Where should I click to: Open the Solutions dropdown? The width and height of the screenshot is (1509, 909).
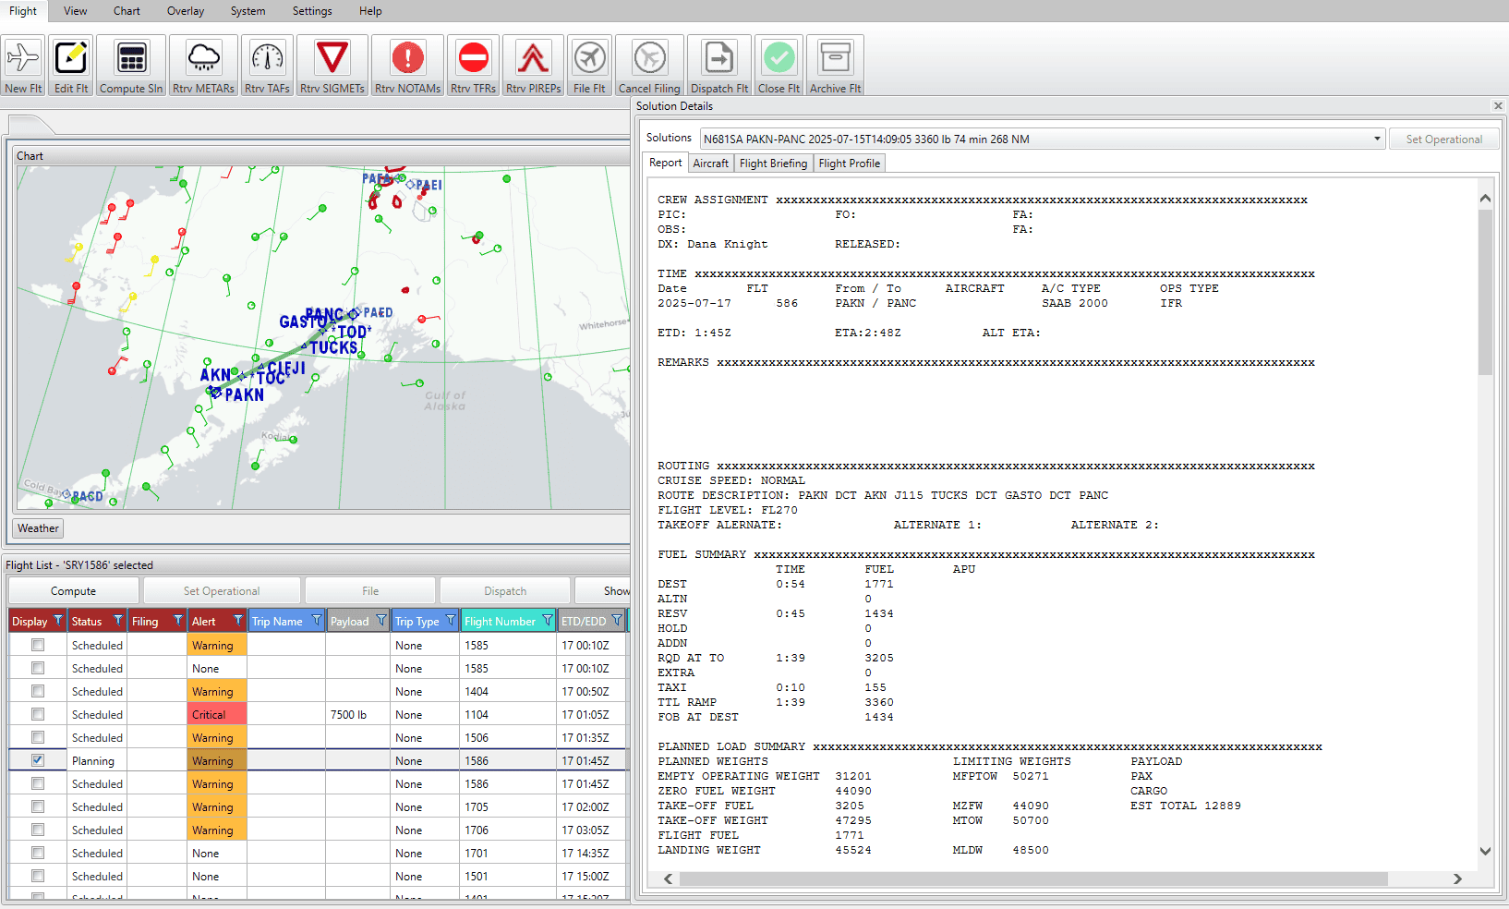tap(1379, 138)
